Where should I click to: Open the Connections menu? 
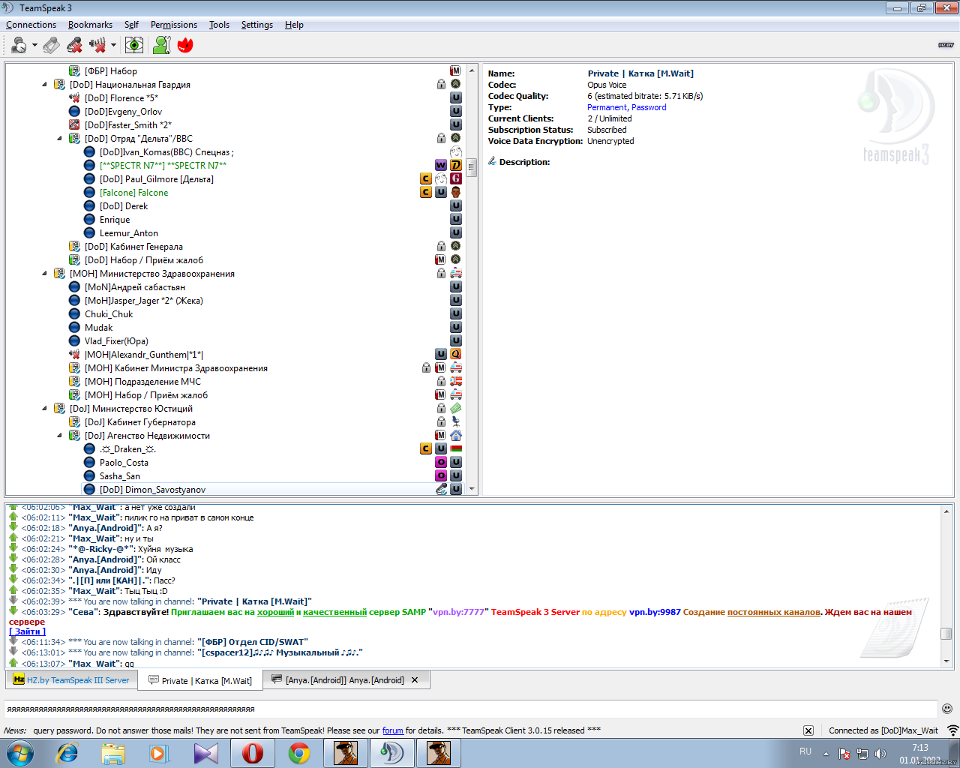pos(31,25)
